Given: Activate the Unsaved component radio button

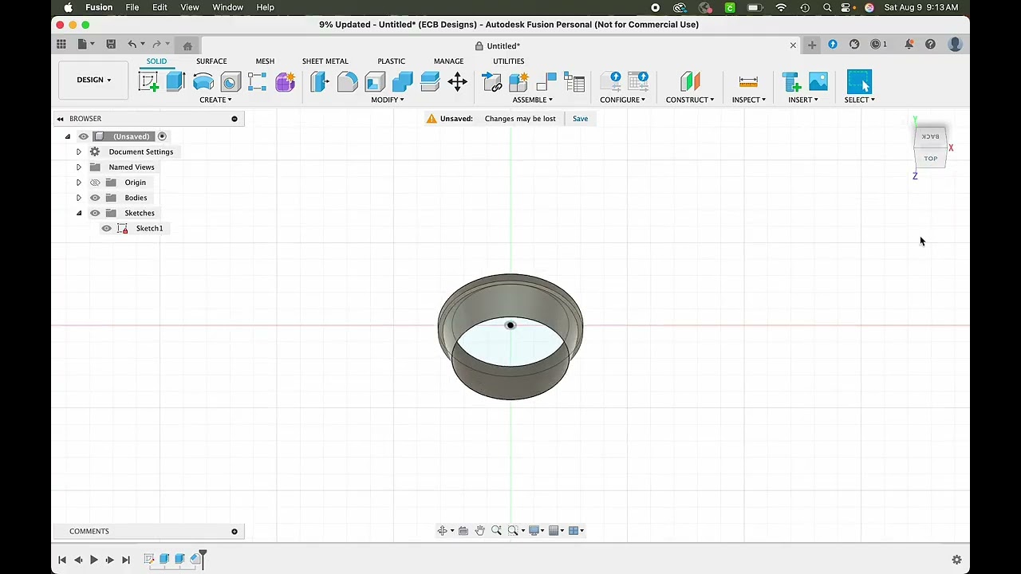Looking at the screenshot, I should point(162,136).
